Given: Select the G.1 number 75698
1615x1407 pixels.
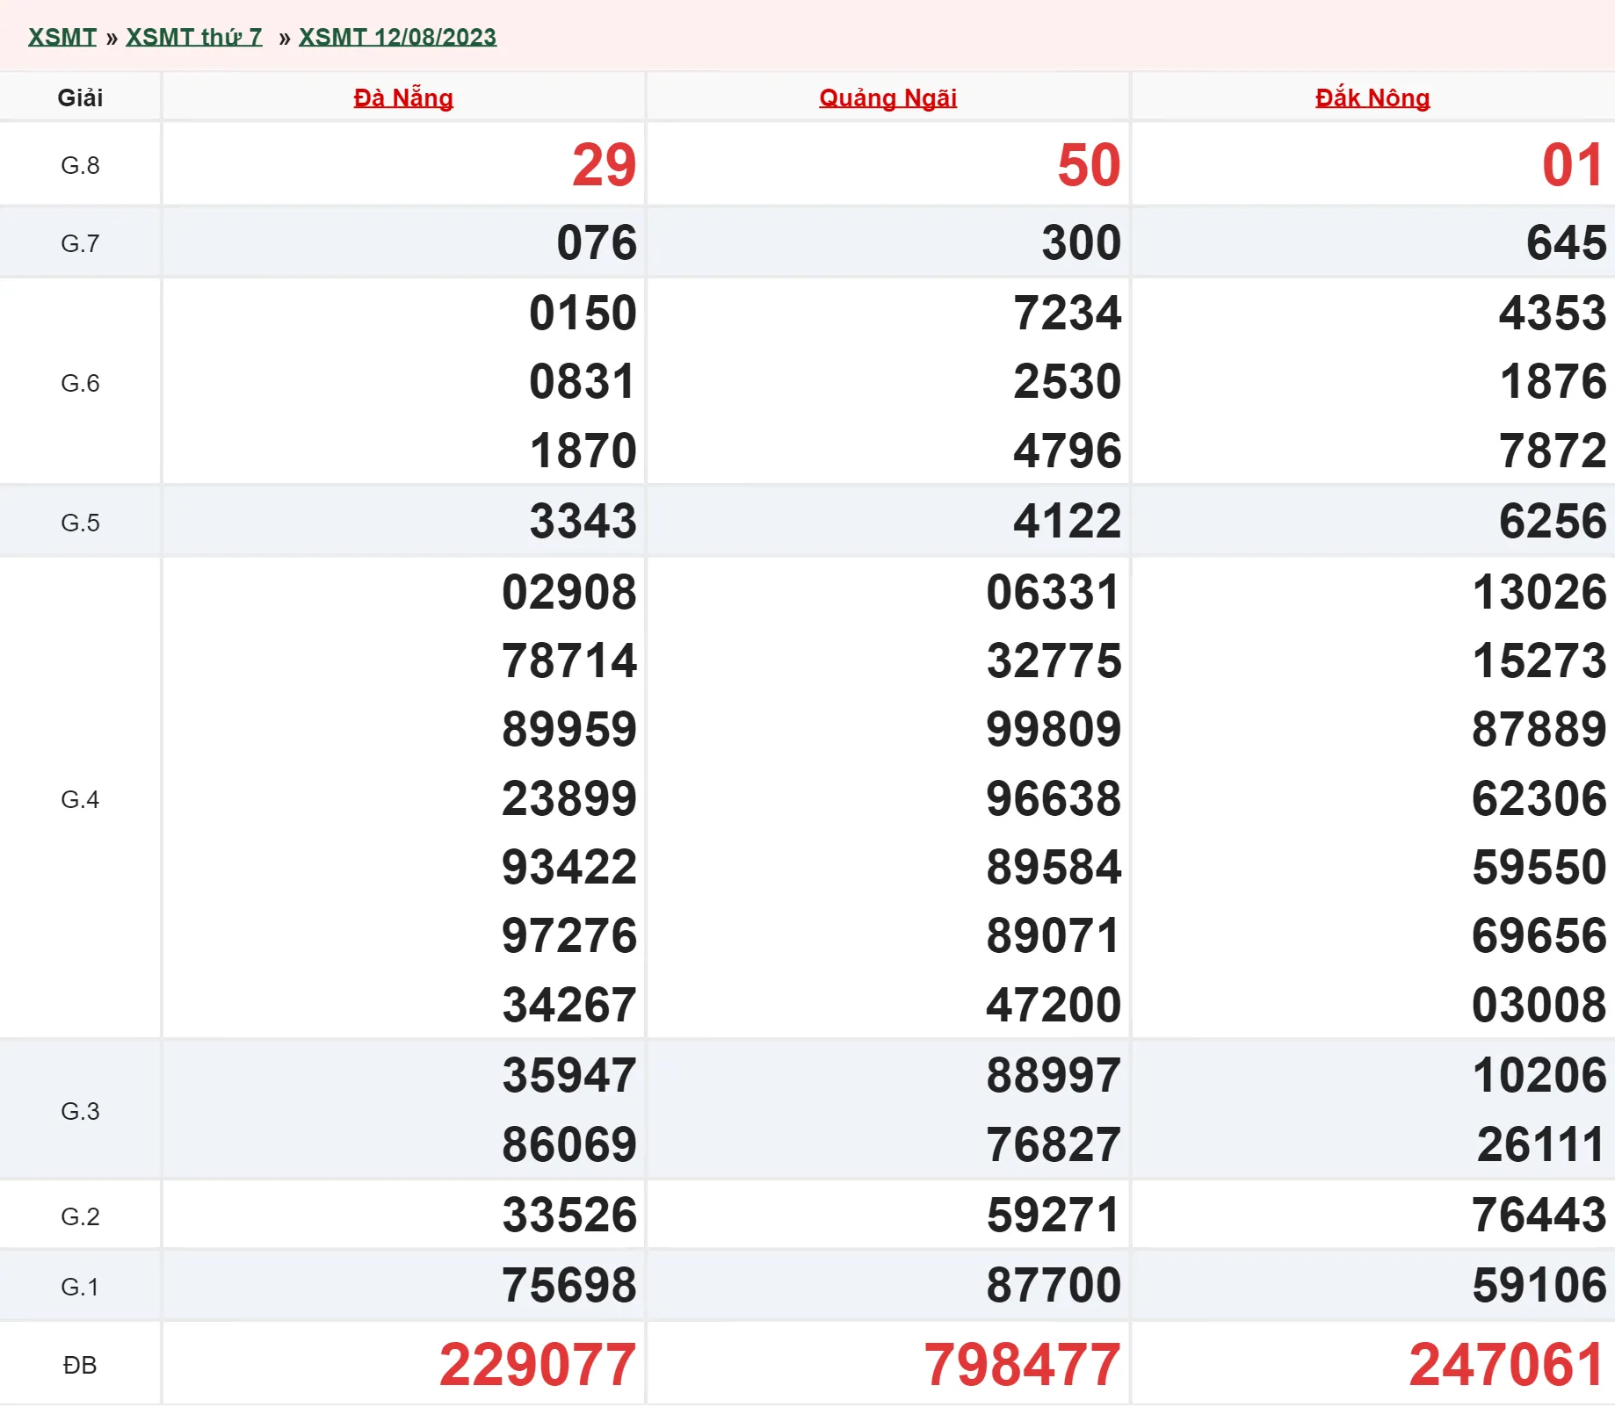Looking at the screenshot, I should click(569, 1285).
